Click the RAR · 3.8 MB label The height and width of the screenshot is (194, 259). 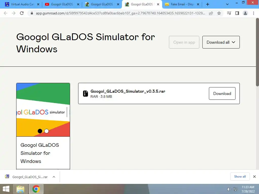click(101, 96)
